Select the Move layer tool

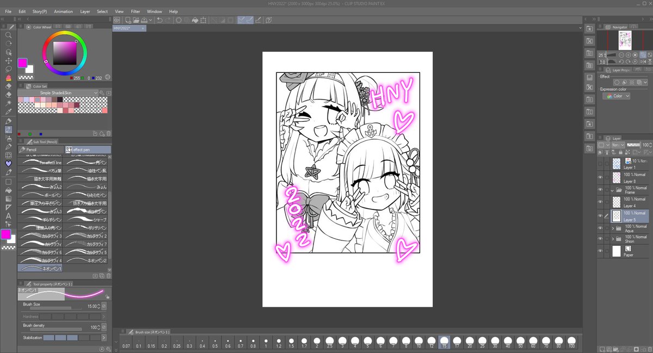8,60
